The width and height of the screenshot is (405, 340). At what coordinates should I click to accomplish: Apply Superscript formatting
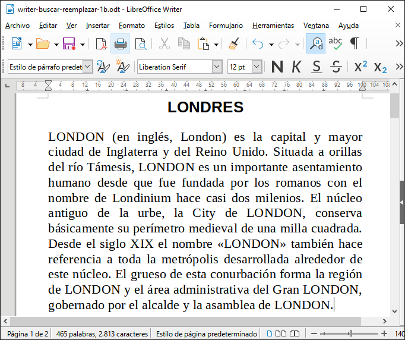[360, 67]
